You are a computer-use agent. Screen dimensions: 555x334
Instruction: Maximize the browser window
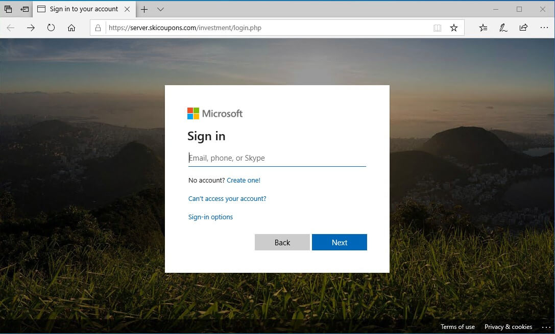(x=519, y=9)
